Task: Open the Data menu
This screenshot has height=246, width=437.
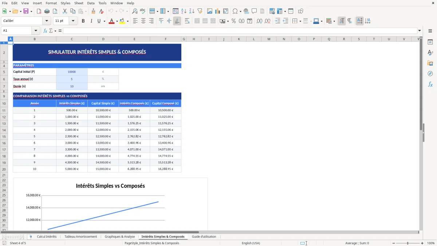Action: pyautogui.click(x=90, y=3)
